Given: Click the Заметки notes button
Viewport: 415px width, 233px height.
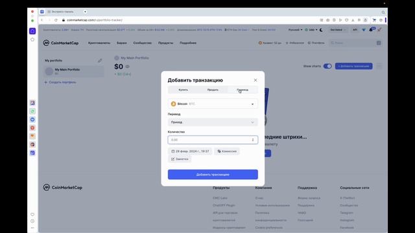Looking at the screenshot, I should point(180,159).
